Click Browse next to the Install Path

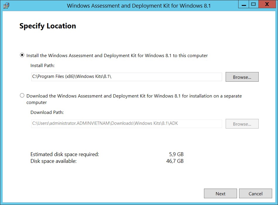(x=242, y=77)
